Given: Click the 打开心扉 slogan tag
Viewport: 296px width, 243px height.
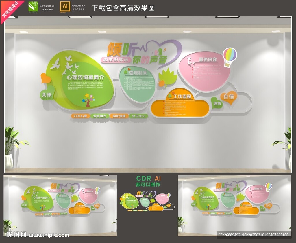Looking at the screenshot, I should pyautogui.click(x=80, y=116).
